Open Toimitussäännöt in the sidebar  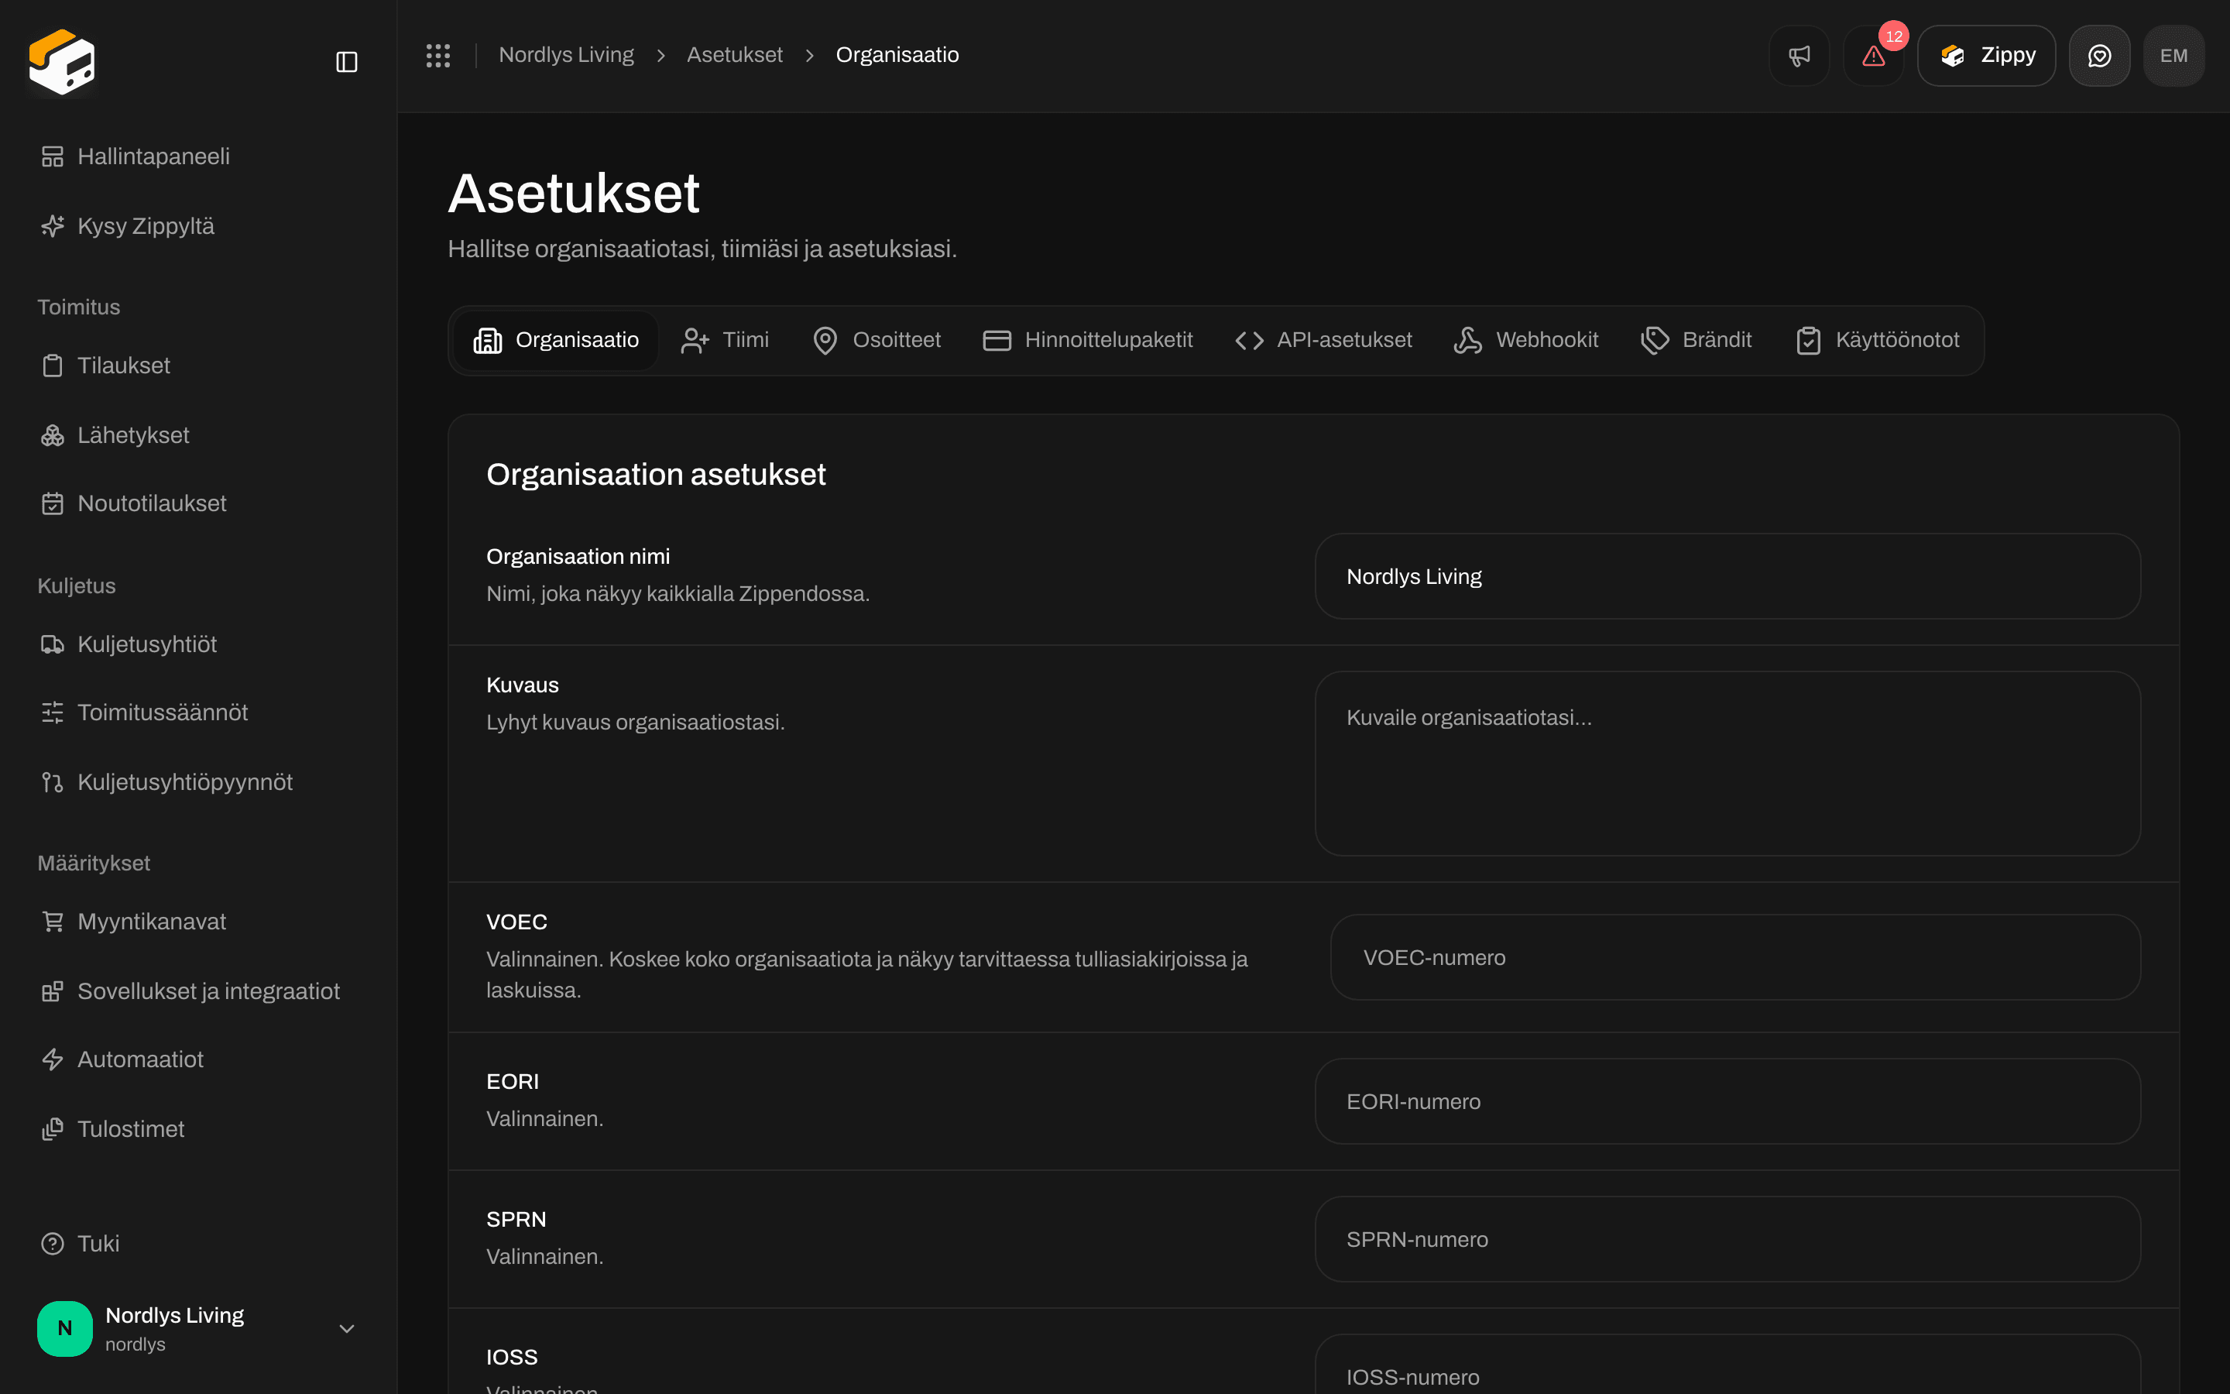(199, 712)
